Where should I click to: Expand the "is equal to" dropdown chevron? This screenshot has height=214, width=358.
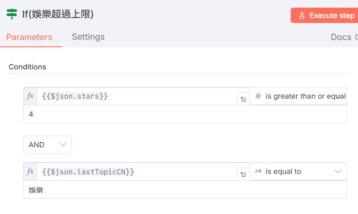point(338,171)
